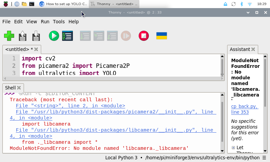Open the Help menu
This screenshot has width=270, height=162.
[x=74, y=22]
